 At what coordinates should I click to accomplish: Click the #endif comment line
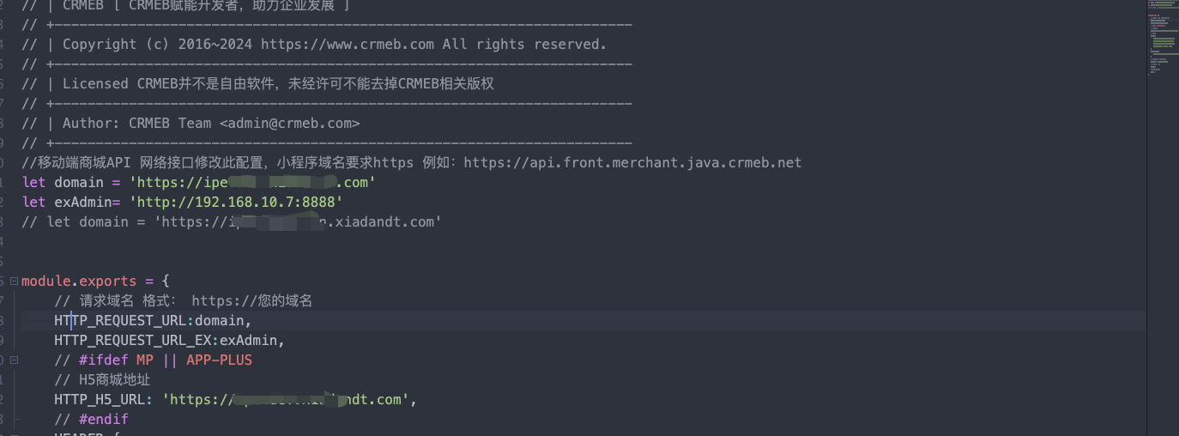[x=91, y=420]
